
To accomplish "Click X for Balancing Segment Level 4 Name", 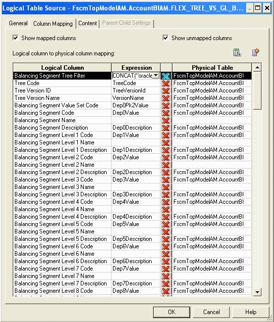I will coord(166,209).
